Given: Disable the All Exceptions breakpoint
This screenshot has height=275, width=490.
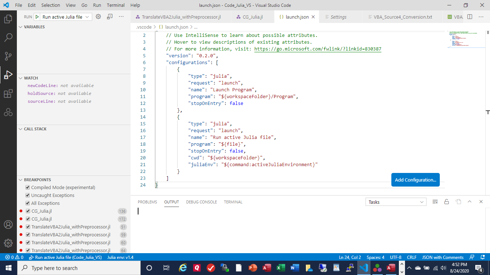Looking at the screenshot, I should 28,203.
